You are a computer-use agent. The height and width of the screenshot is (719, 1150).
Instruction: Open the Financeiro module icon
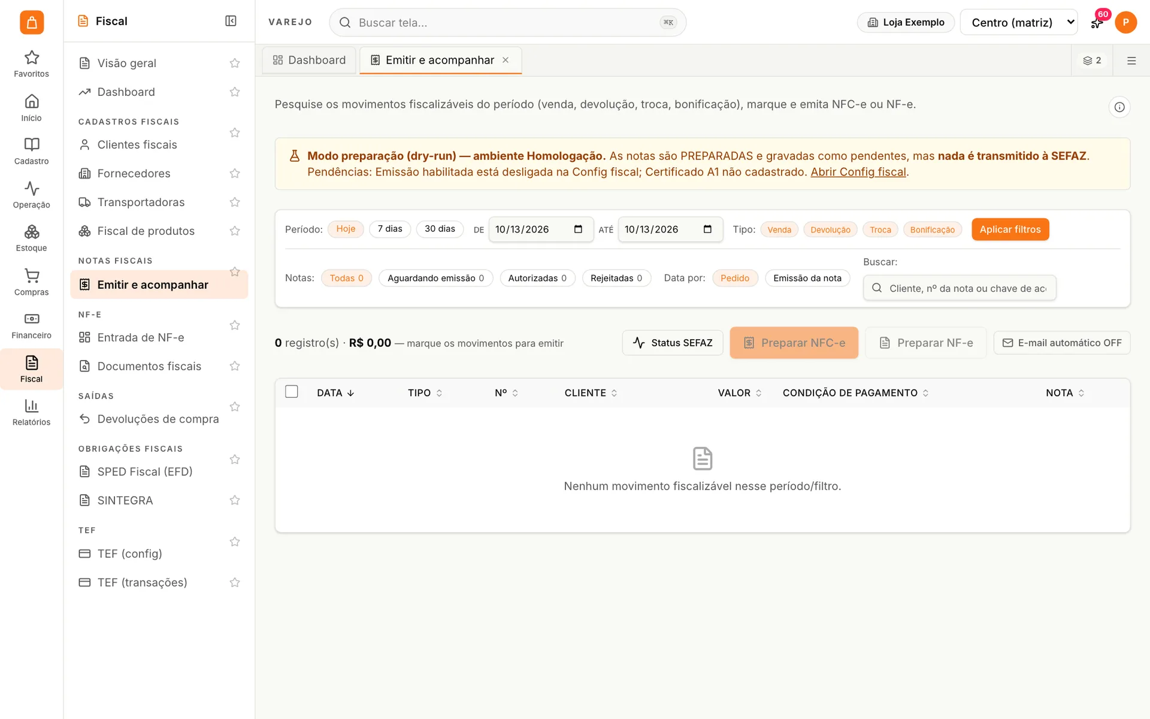click(31, 326)
